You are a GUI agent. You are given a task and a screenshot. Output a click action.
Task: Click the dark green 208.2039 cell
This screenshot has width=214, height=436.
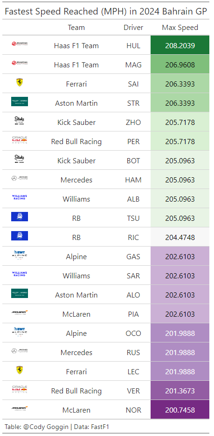pos(180,45)
